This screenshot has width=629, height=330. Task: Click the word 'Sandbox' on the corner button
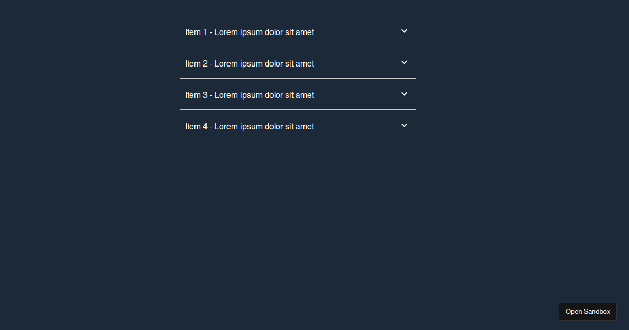click(x=597, y=312)
